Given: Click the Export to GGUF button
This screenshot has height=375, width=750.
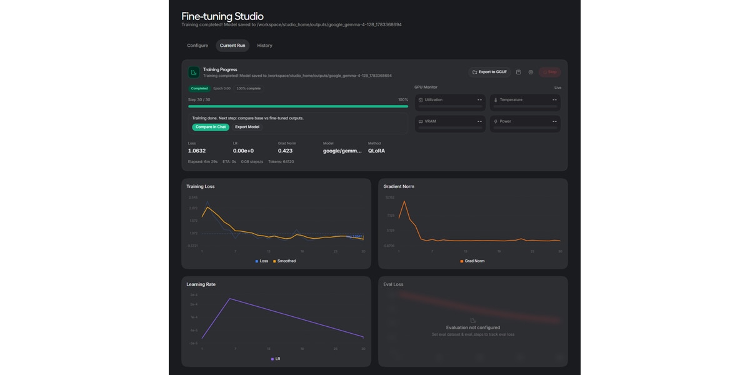Looking at the screenshot, I should (489, 72).
